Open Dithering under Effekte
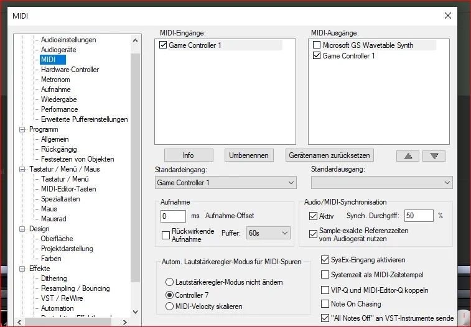Viewport: 471px width, 327px height. pos(54,279)
